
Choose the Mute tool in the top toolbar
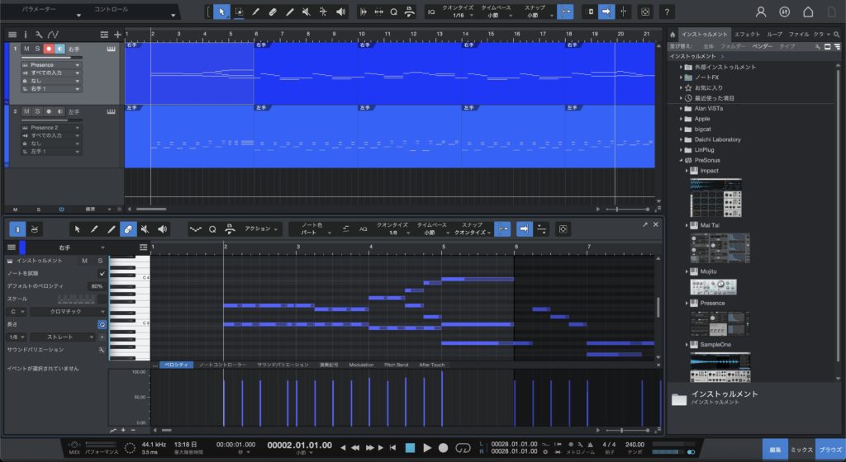tap(307, 12)
